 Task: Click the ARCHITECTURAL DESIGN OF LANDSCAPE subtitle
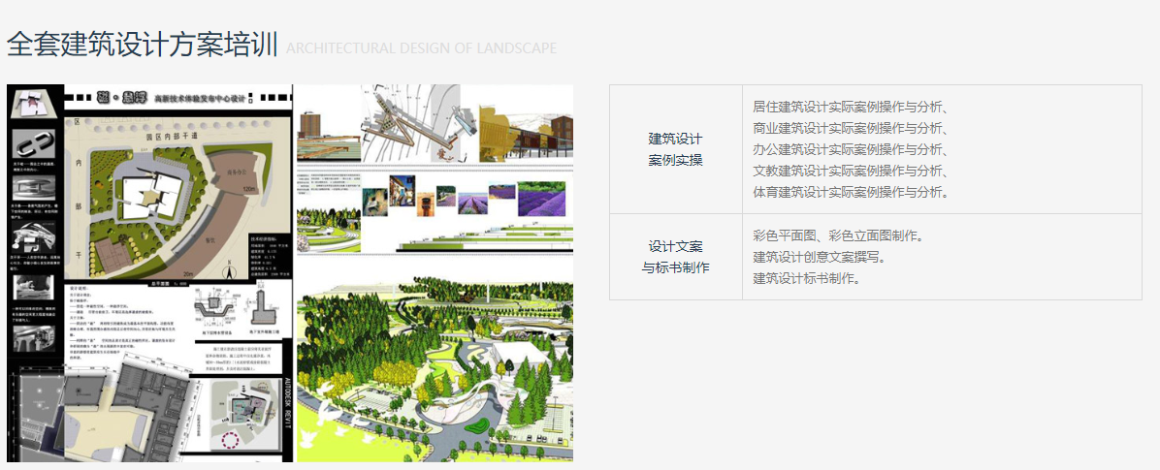pos(421,48)
